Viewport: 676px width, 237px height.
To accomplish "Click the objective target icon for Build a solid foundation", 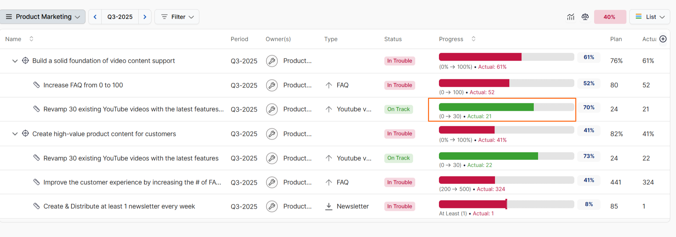I will (x=26, y=61).
